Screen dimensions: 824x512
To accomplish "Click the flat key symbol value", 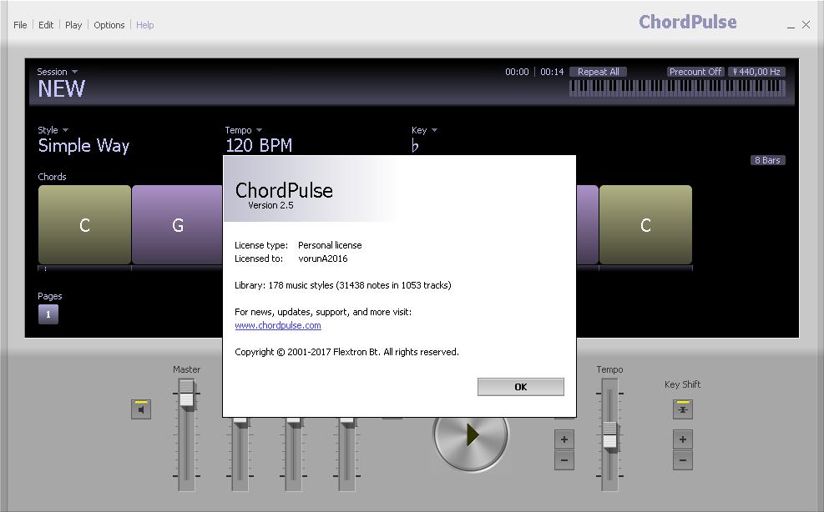I will click(x=415, y=145).
